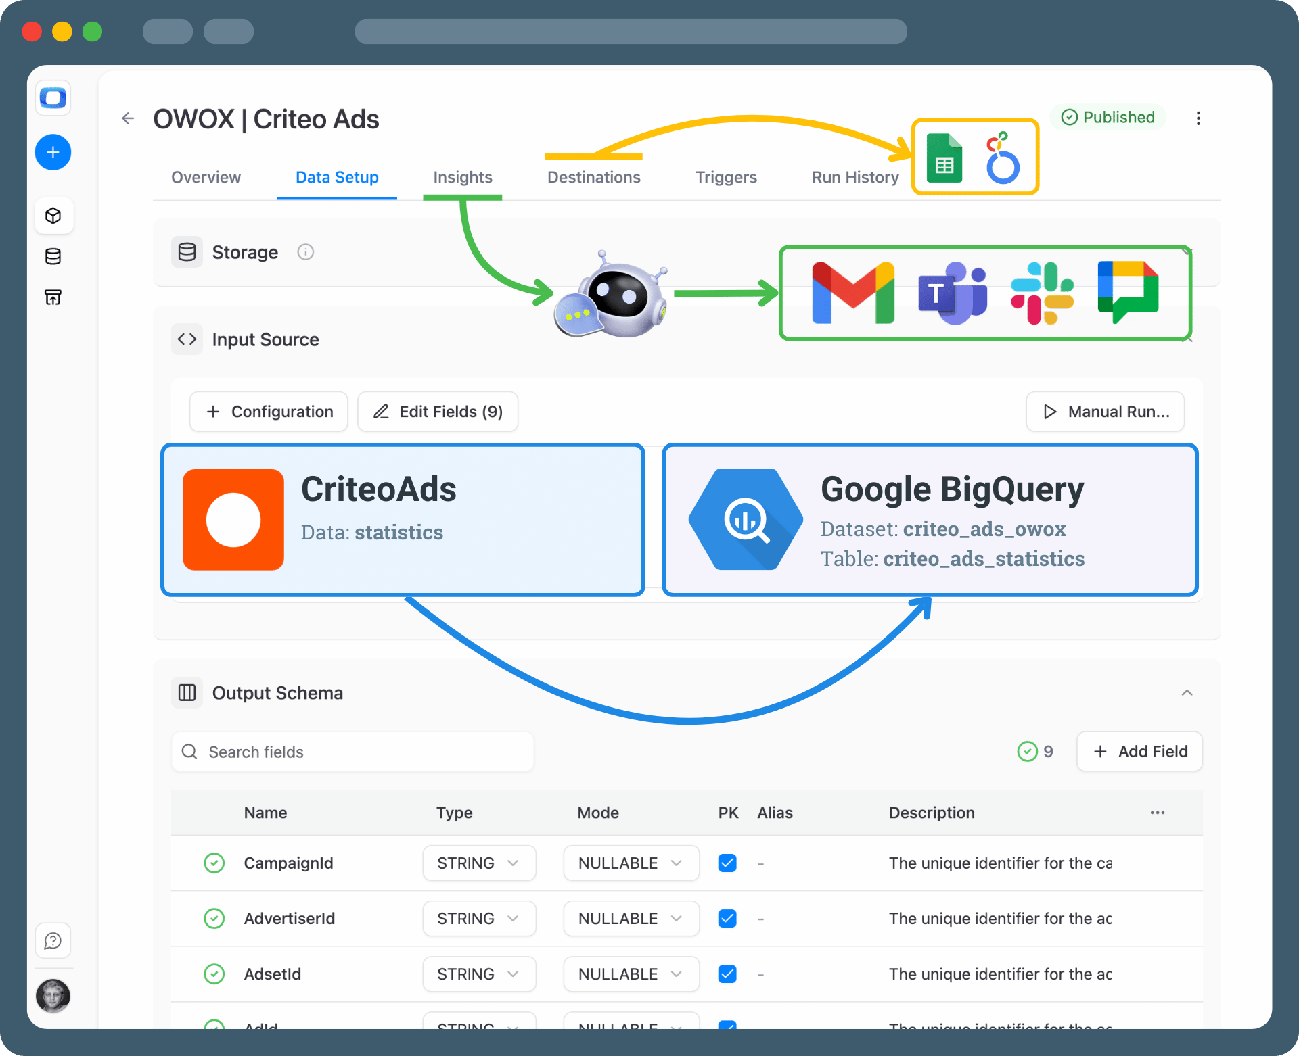The height and width of the screenshot is (1056, 1299).
Task: Click the Storage info icon
Action: tap(305, 252)
